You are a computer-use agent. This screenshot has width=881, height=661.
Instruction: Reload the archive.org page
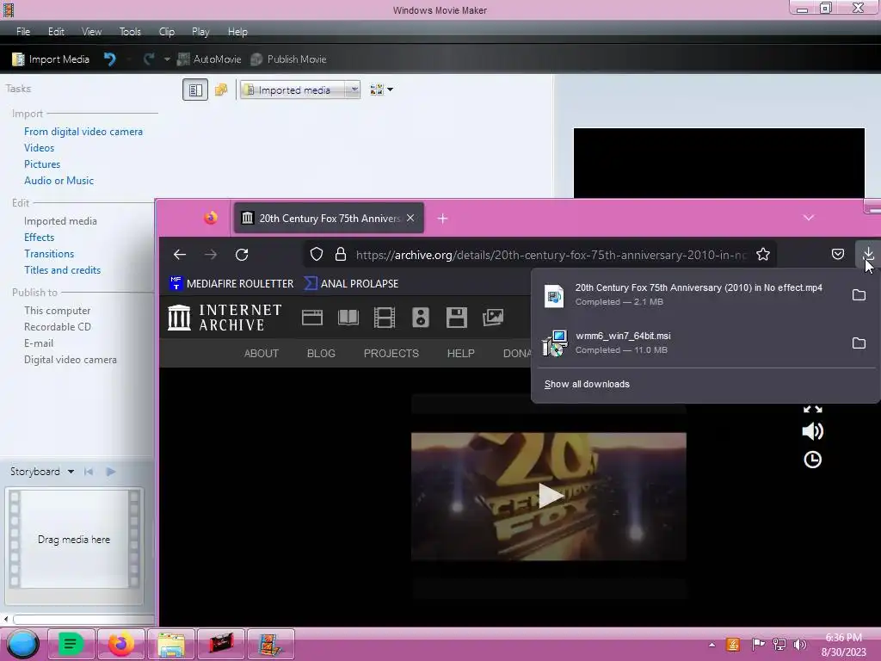(x=242, y=255)
